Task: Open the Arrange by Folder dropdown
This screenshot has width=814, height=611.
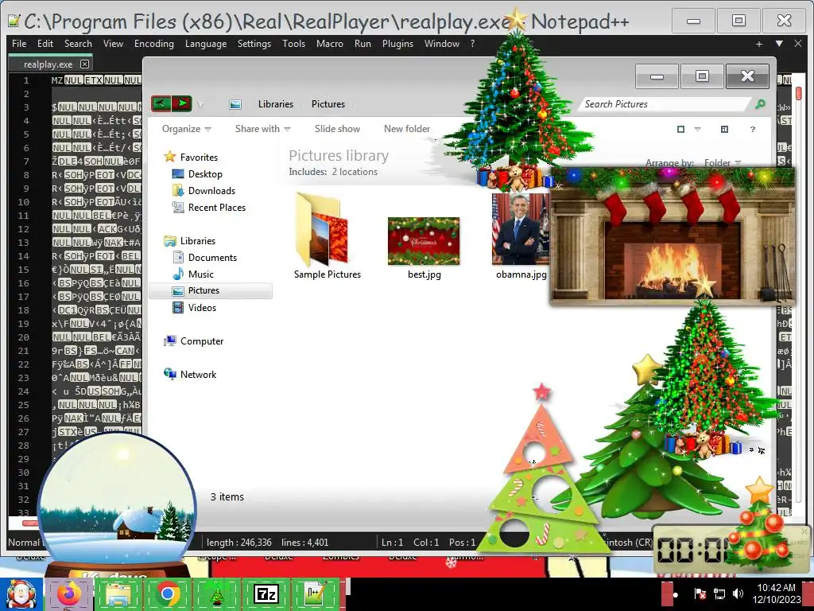Action: pyautogui.click(x=722, y=163)
